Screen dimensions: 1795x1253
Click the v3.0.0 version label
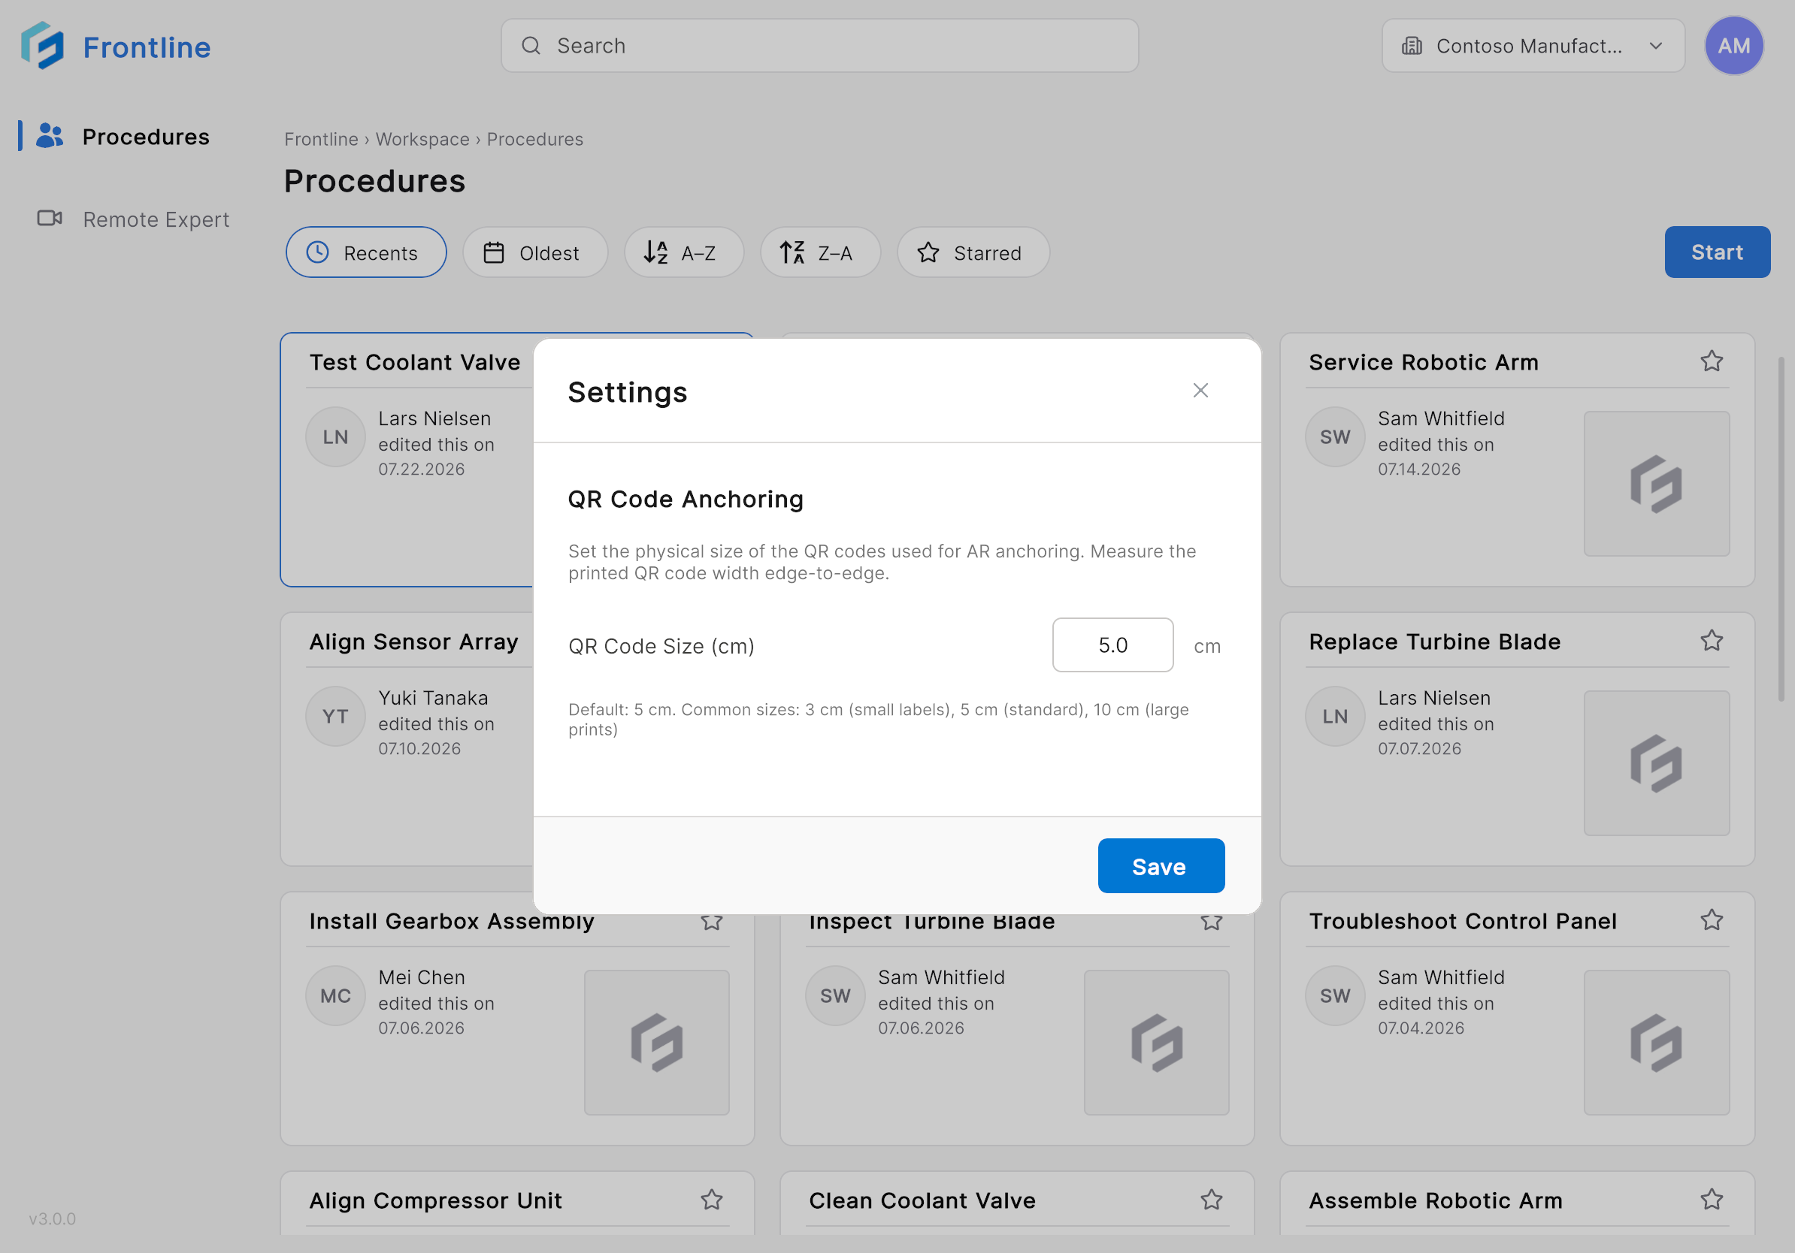tap(53, 1218)
